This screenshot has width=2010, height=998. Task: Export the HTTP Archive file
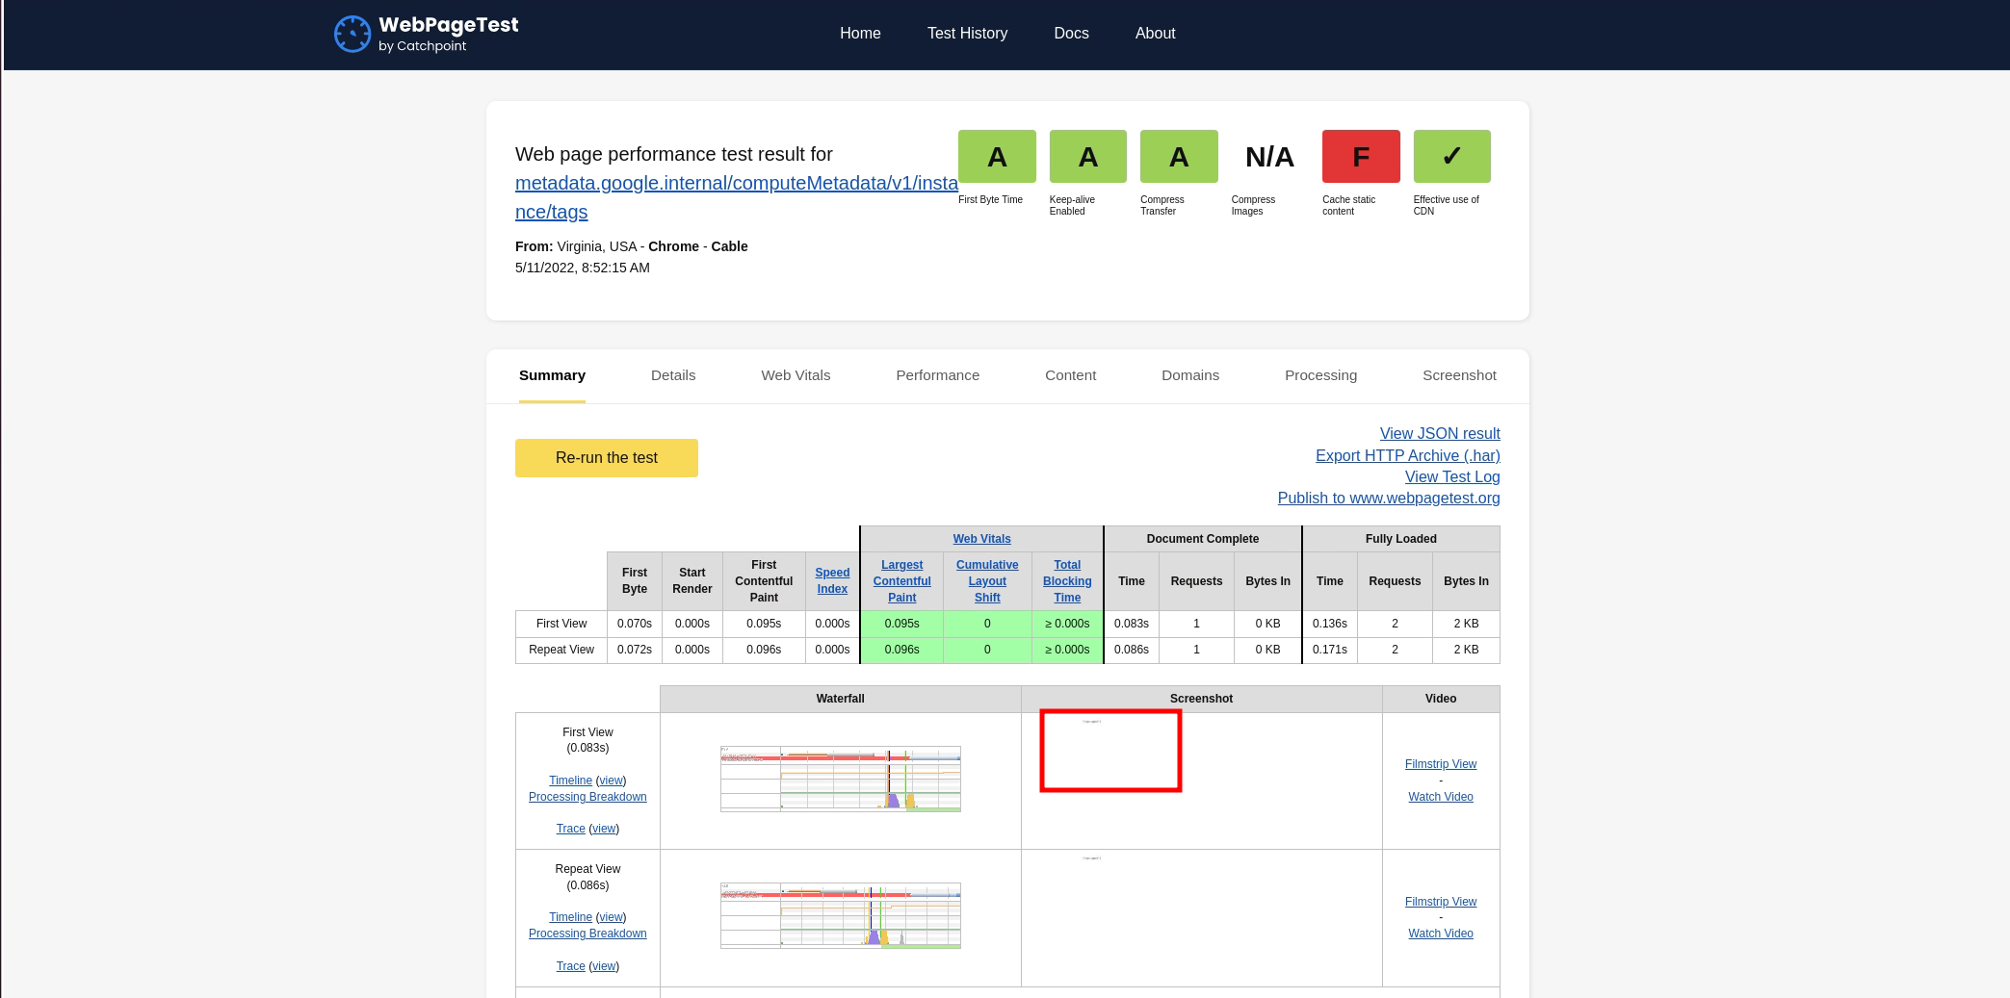coord(1407,455)
